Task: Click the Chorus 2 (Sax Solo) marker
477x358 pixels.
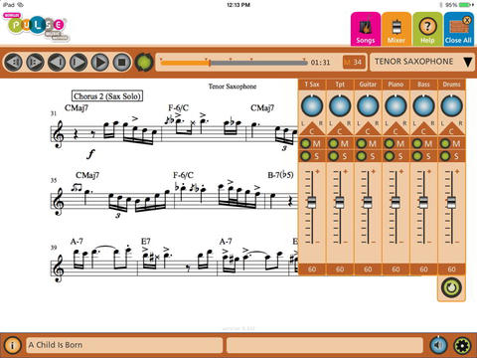Action: point(107,96)
